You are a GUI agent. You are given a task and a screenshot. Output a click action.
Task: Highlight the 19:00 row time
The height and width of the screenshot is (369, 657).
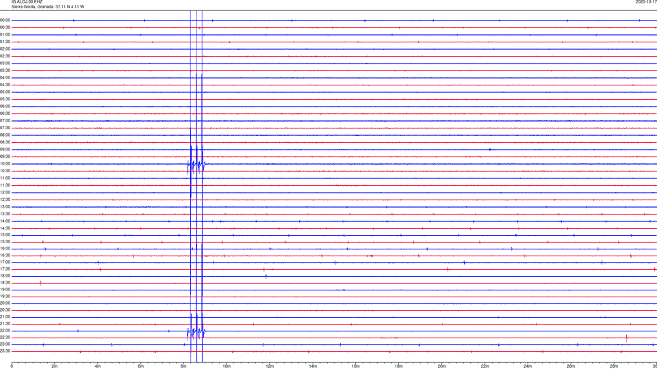(5, 290)
